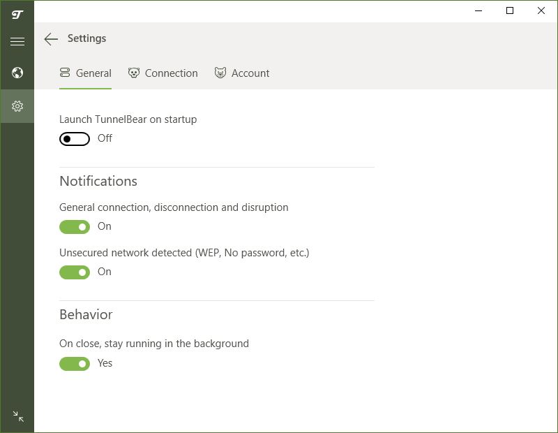Click the bear face Connection icon

click(x=134, y=73)
